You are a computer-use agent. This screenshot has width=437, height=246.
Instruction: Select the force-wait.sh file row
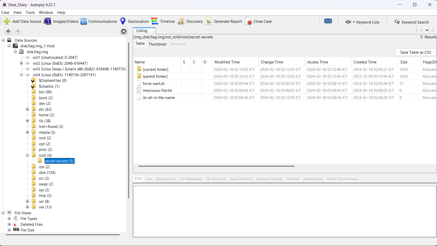[x=154, y=84]
